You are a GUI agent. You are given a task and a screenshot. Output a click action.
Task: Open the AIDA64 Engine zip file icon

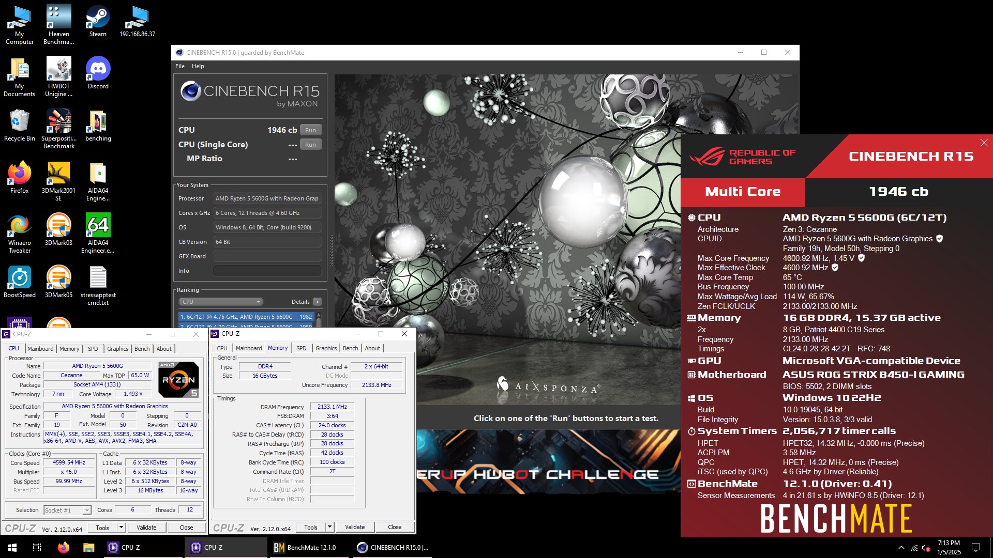tap(98, 181)
